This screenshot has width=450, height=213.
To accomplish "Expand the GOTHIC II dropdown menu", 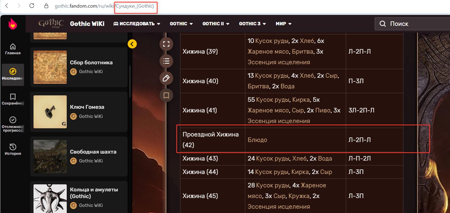I will click(216, 24).
